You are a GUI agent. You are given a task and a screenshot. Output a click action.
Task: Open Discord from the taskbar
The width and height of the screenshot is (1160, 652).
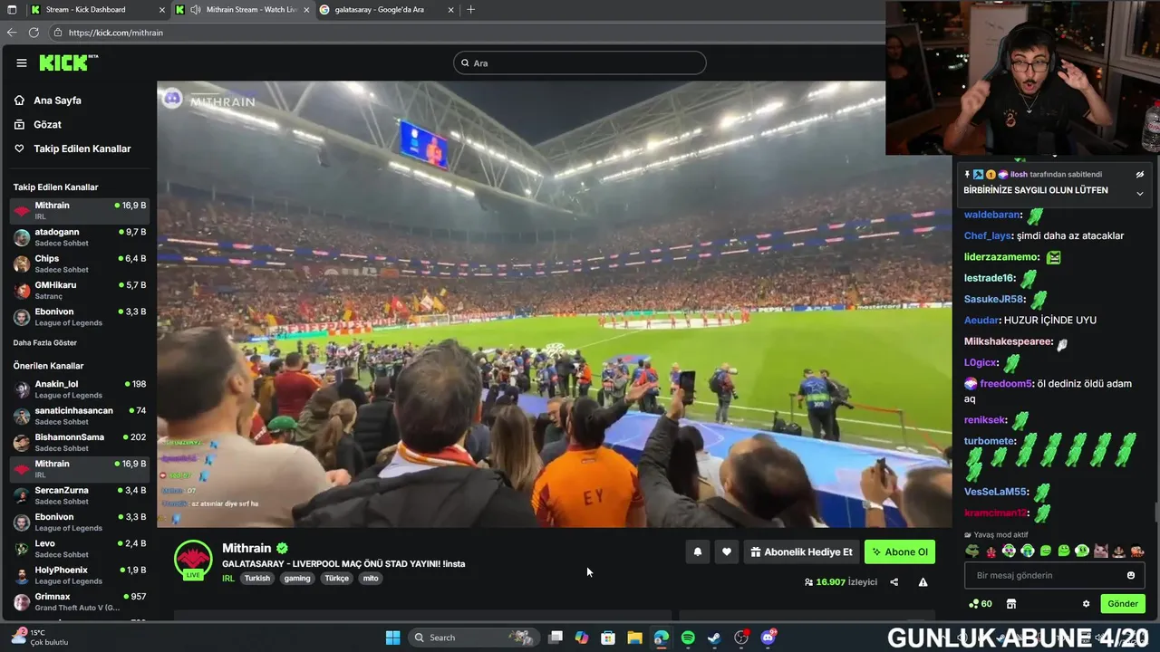(x=768, y=638)
